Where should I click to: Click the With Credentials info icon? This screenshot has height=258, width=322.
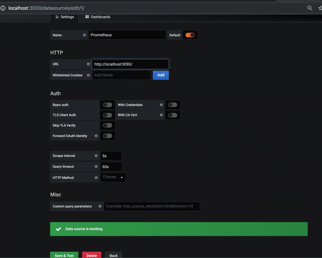pos(161,105)
